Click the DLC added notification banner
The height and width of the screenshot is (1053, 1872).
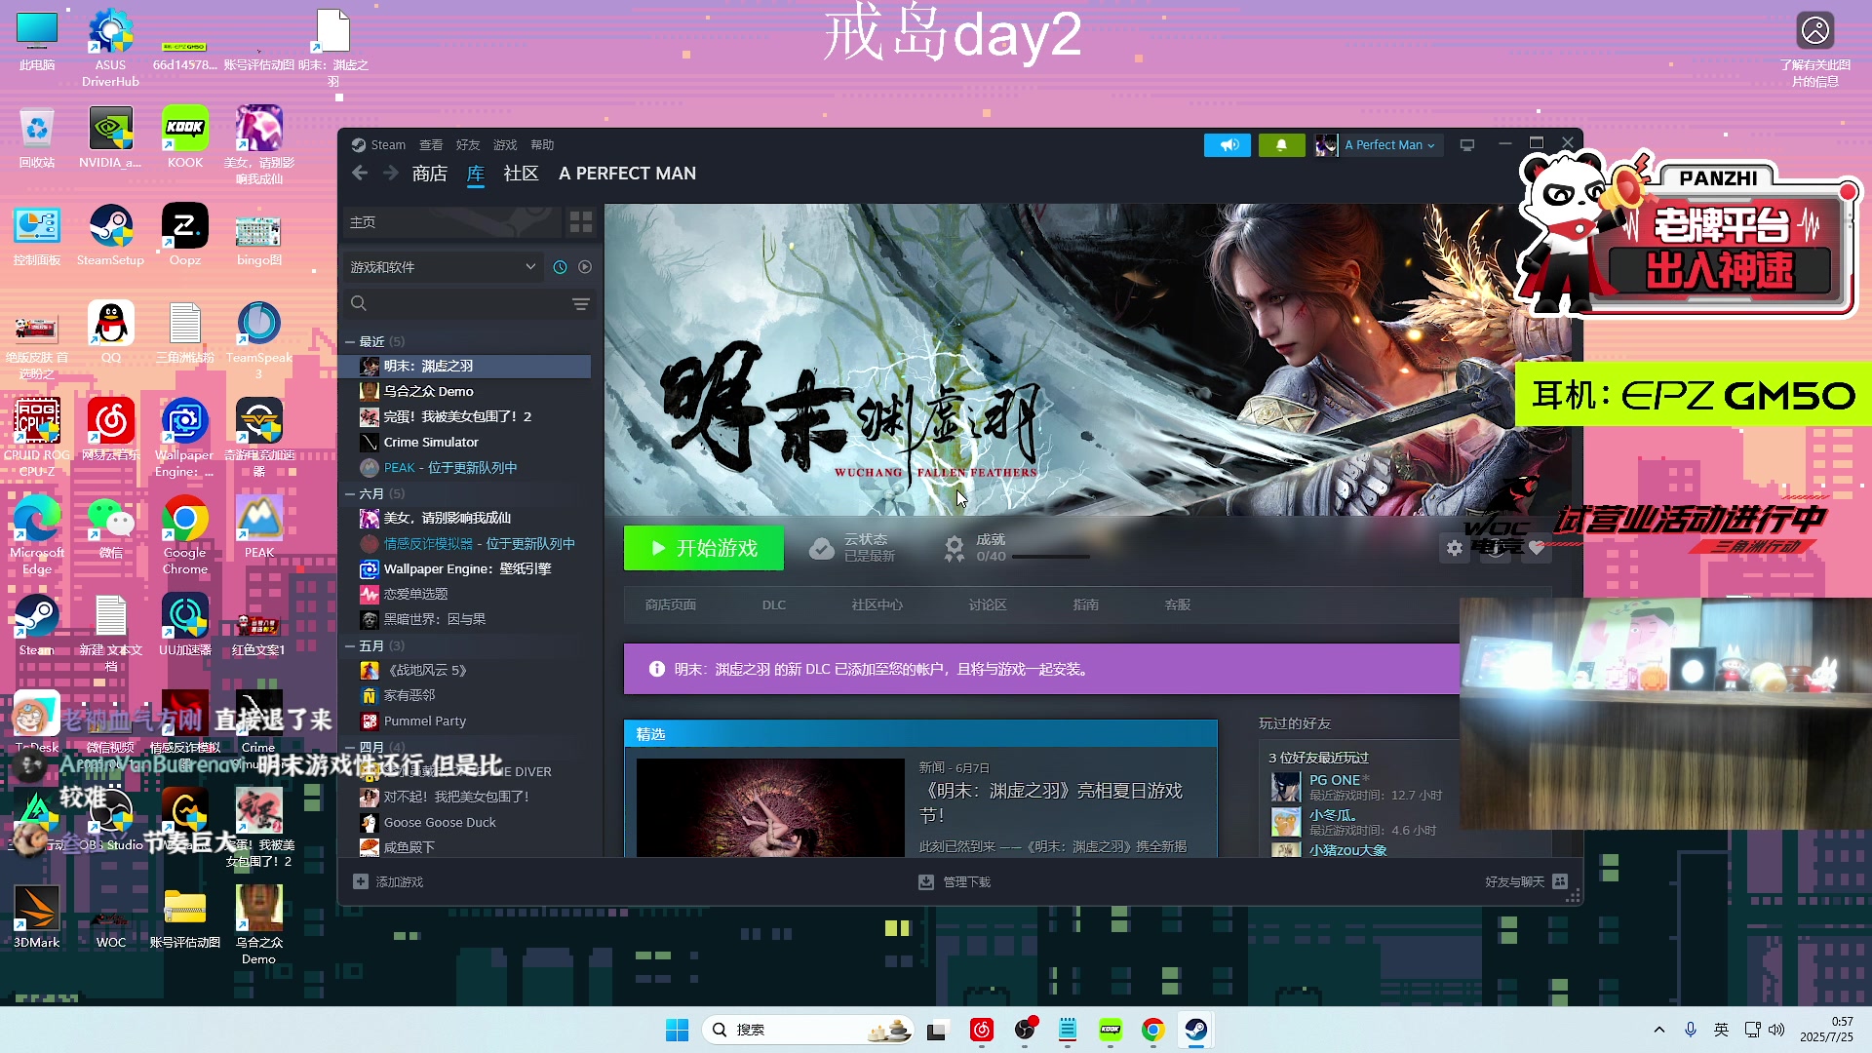point(1041,669)
